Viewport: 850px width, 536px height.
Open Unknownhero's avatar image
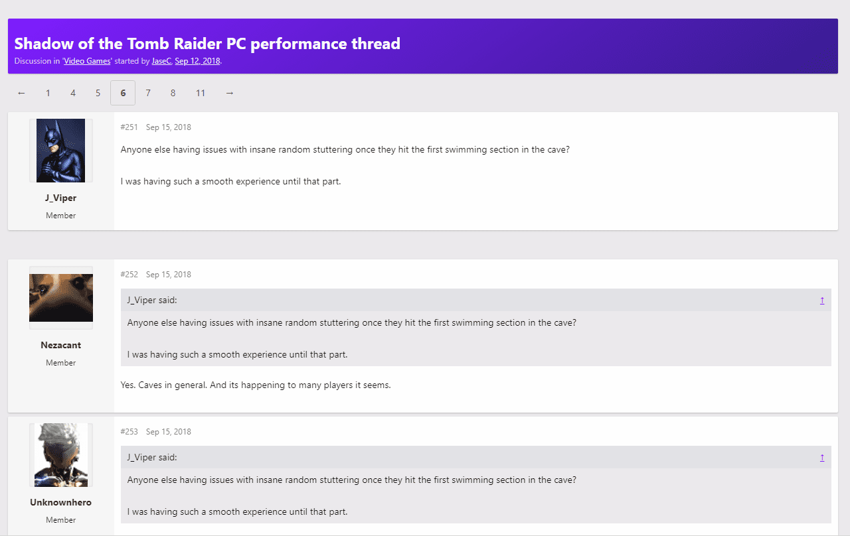(61, 455)
